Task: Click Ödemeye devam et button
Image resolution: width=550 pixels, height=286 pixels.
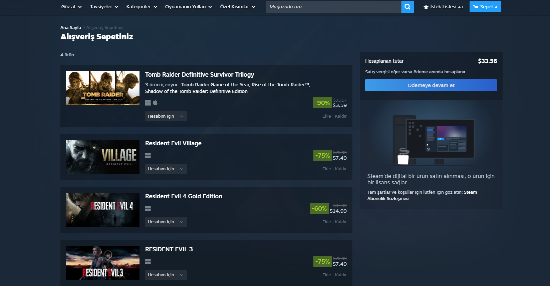Action: click(431, 85)
